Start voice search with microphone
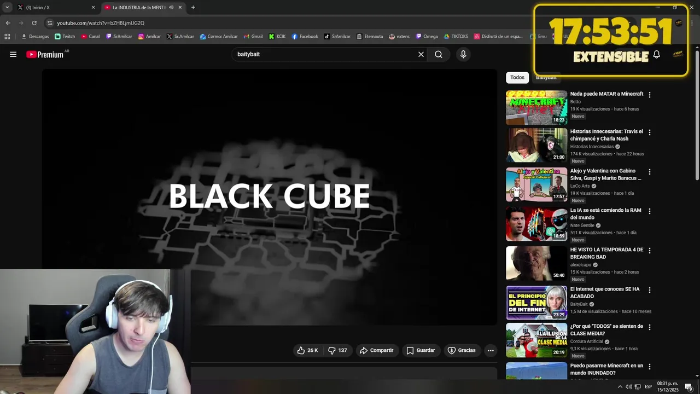 point(463,54)
